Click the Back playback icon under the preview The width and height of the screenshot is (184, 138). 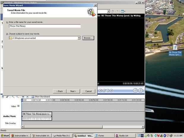(x=100, y=91)
